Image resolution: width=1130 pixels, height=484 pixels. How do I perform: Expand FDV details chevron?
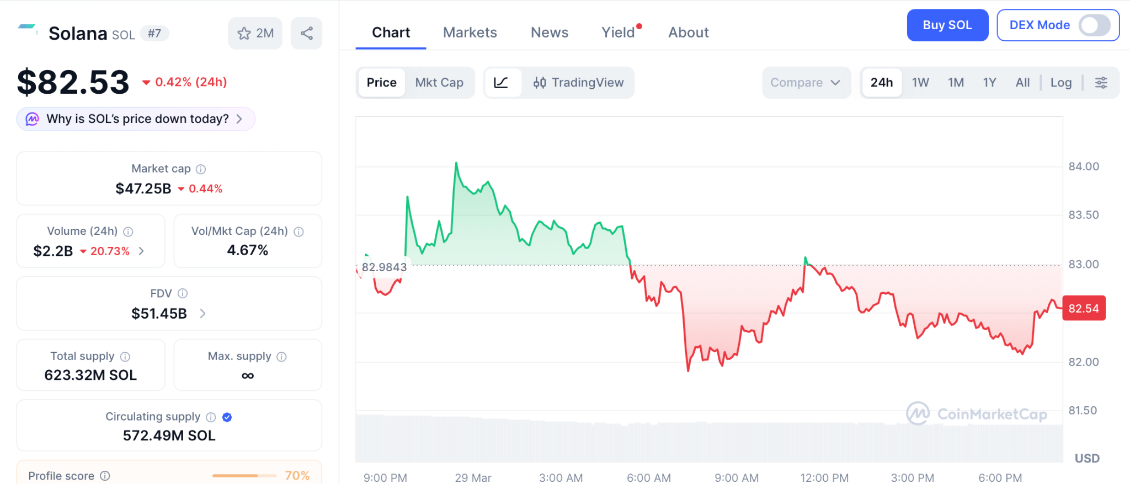point(202,314)
